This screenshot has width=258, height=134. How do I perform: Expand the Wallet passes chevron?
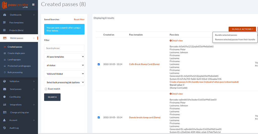[x=34, y=38]
